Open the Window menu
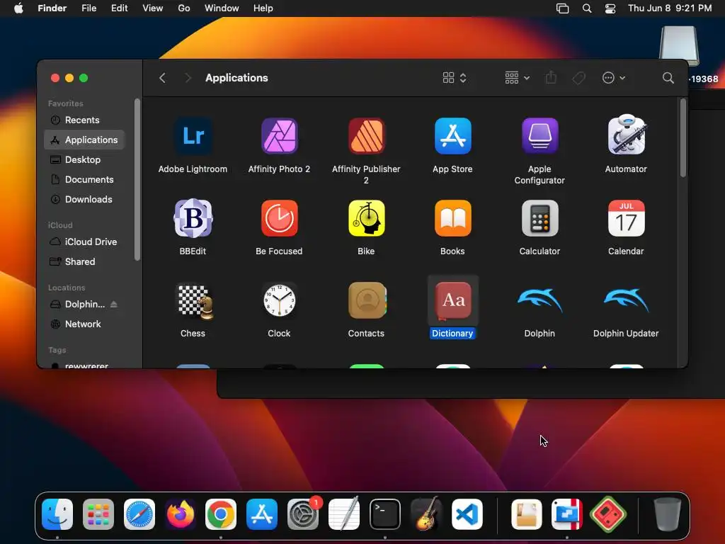This screenshot has width=725, height=544. 222,8
